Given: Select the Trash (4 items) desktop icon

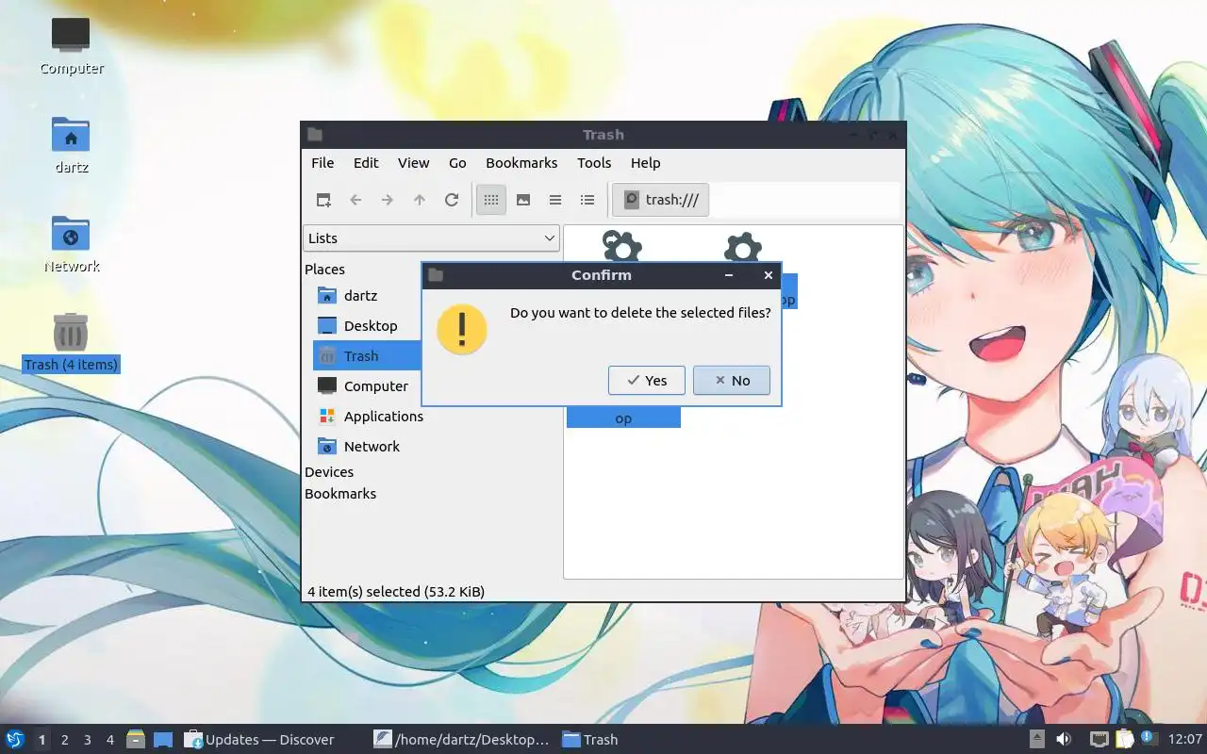Looking at the screenshot, I should [71, 343].
